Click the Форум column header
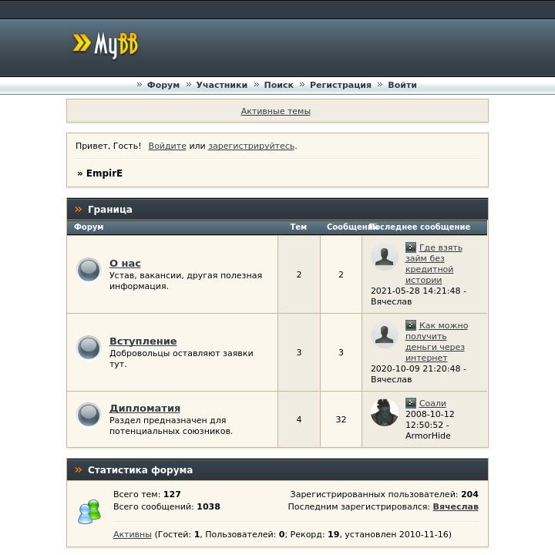555x555 pixels. point(89,227)
